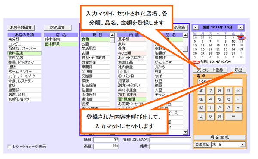The height and width of the screenshot is (159, 258).
Task: Select 食費 in 費目 list
Action: (95, 39)
